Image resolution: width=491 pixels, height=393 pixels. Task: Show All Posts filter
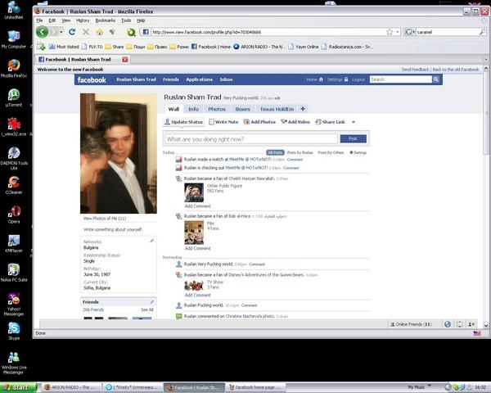(x=275, y=152)
